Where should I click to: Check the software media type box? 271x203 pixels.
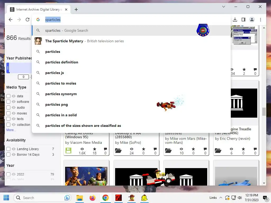pyautogui.click(x=8, y=102)
